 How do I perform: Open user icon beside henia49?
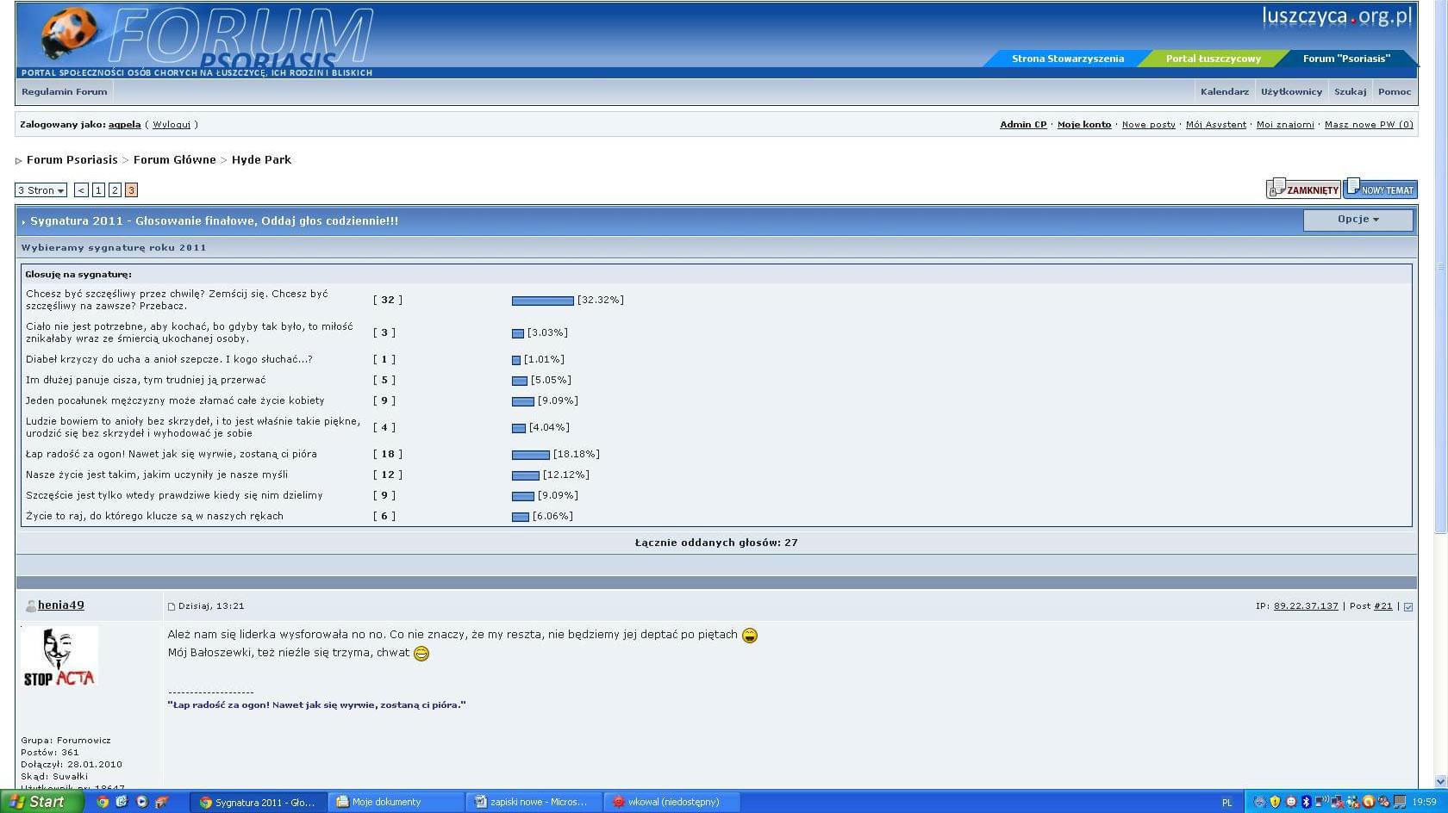tap(30, 606)
